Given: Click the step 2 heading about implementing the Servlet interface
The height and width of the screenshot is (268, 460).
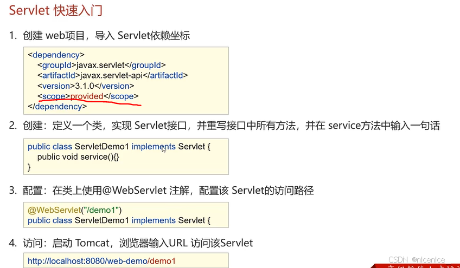Looking at the screenshot, I should (225, 126).
